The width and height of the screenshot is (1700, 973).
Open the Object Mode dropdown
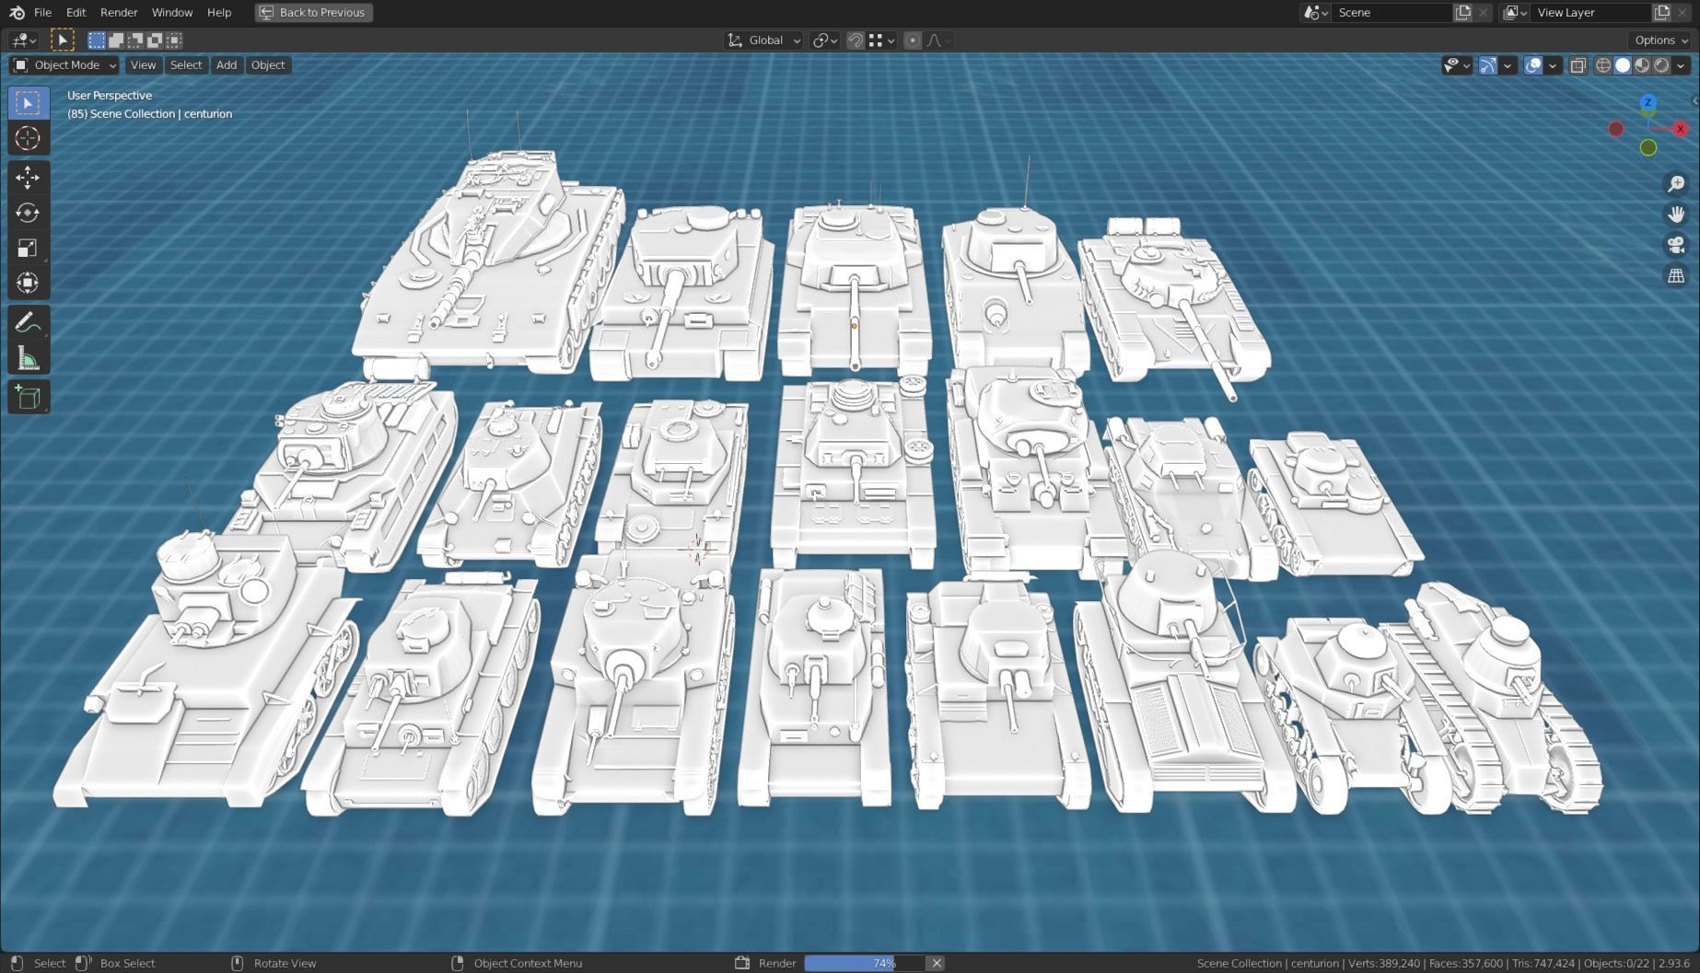click(x=64, y=65)
